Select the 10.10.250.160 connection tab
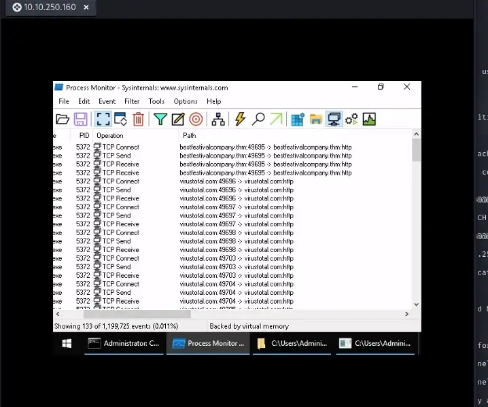Screen dimensions: 488x407 pos(50,7)
